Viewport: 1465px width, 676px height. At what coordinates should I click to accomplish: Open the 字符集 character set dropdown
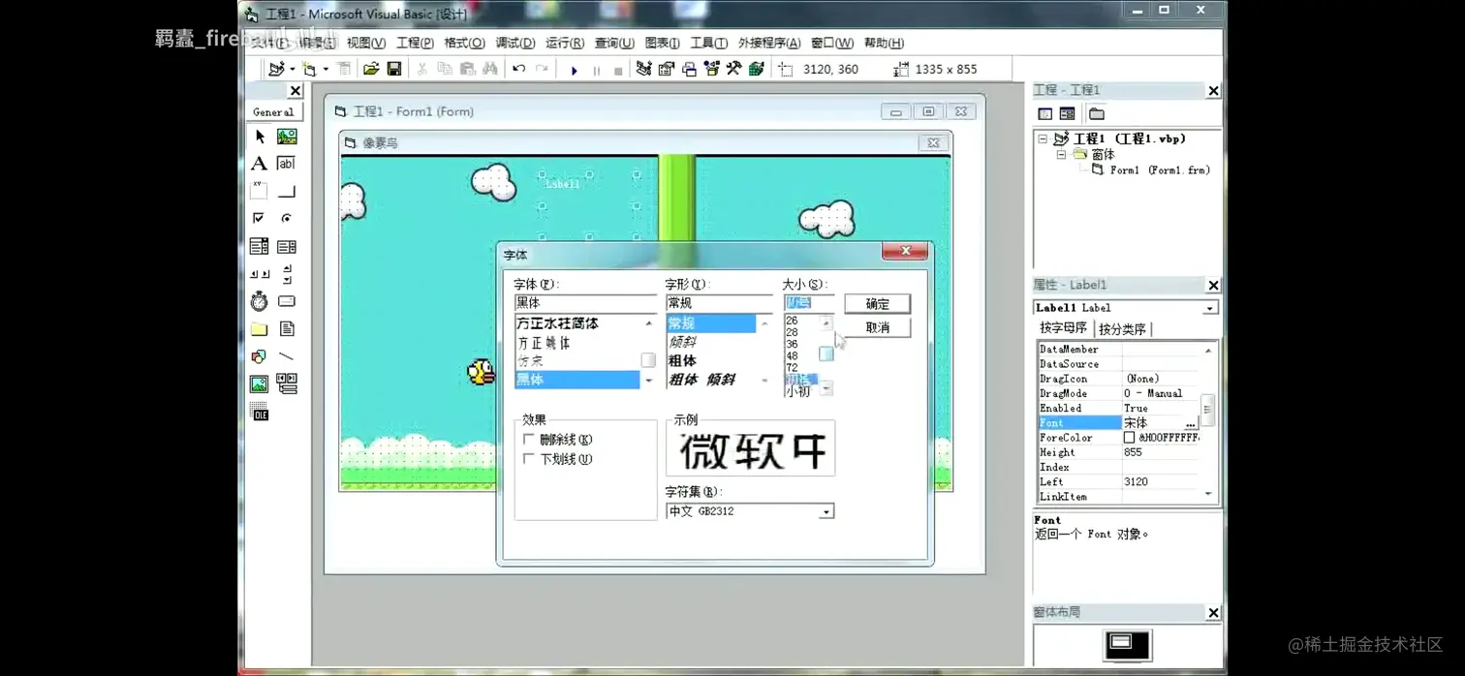(x=826, y=511)
